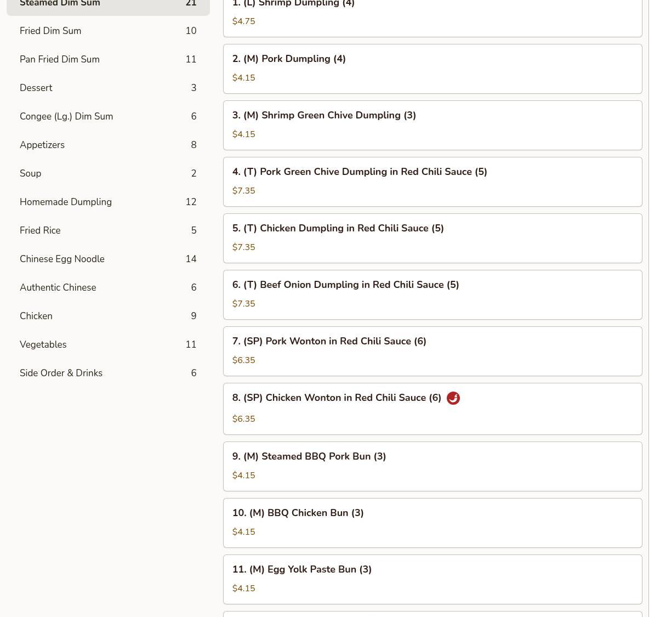Select 9. (M) Steamed BBQ Pork Bun
Image resolution: width=660 pixels, height=617 pixels.
click(x=433, y=467)
